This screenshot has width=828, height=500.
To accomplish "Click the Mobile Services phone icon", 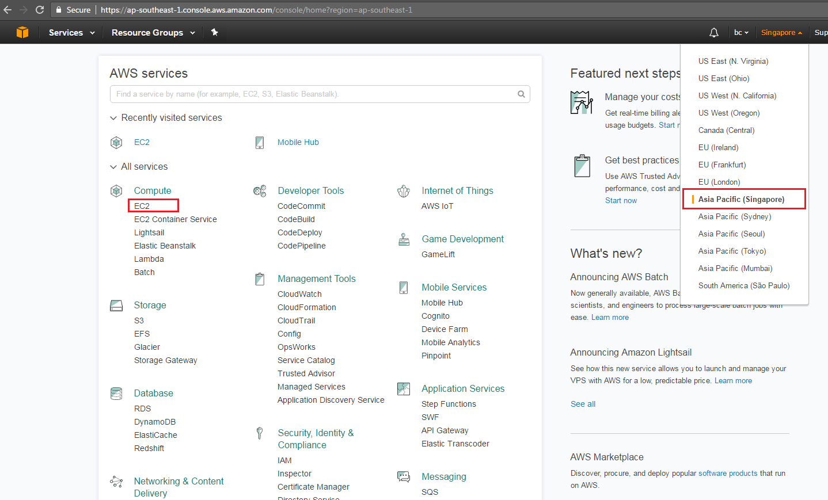I will (403, 287).
